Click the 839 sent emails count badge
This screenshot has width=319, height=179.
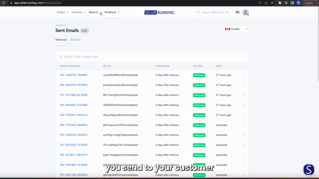pos(84,31)
